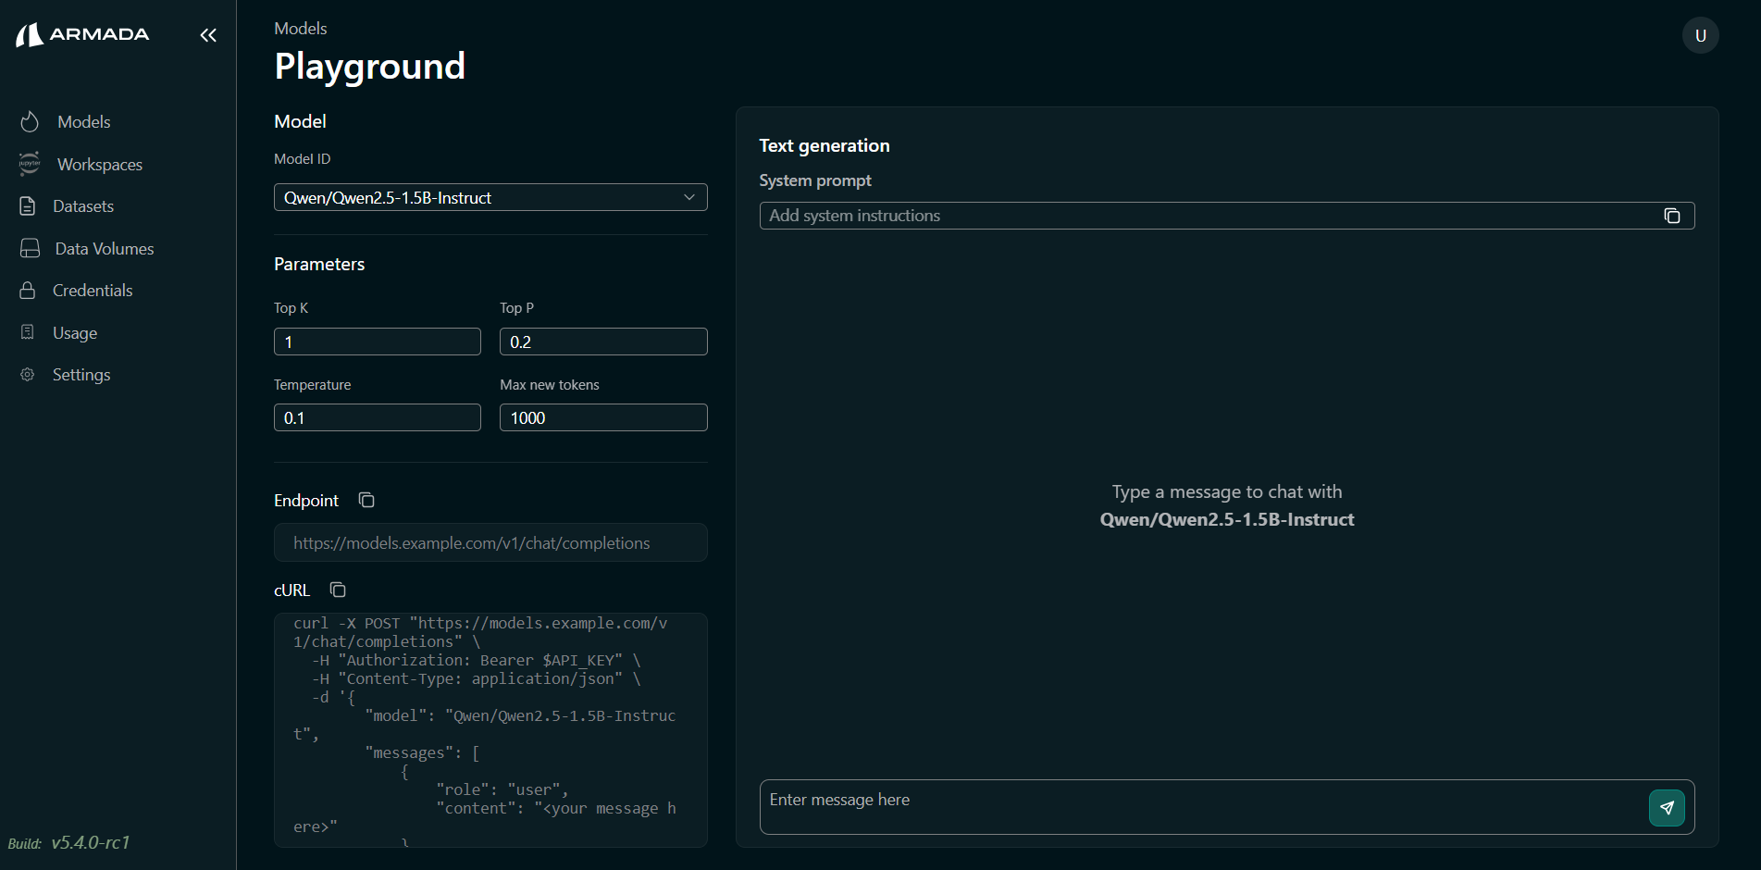
Task: Click the Temperature label
Action: point(312,384)
